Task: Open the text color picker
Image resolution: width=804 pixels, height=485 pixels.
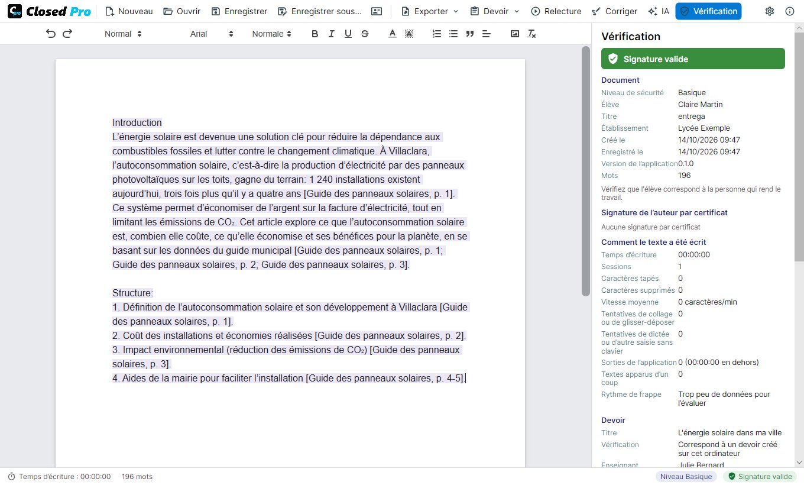Action: [392, 34]
